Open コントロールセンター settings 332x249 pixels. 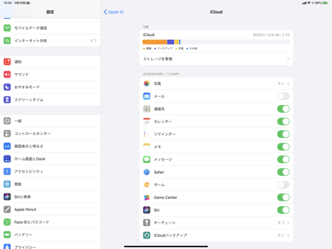pyautogui.click(x=50, y=134)
